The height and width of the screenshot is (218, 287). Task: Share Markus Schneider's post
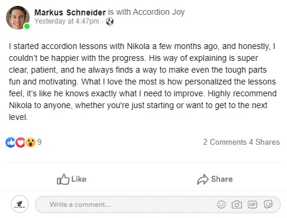point(215,179)
